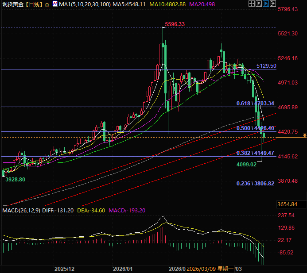Click the 4145.62 price axis value
Viewport: 307px width, 273px height.
coord(288,157)
